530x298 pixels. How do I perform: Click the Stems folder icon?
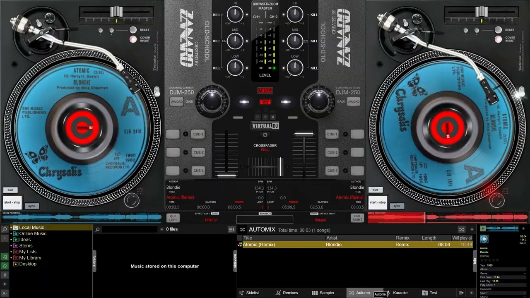(16, 245)
